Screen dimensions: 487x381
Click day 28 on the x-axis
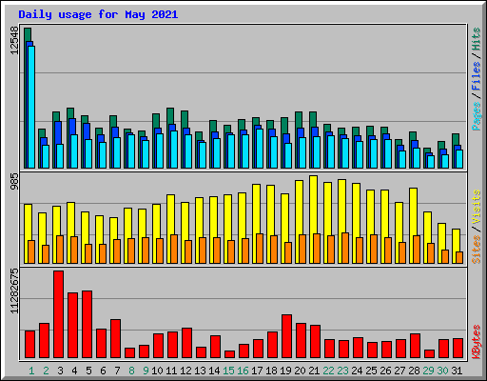[414, 371]
